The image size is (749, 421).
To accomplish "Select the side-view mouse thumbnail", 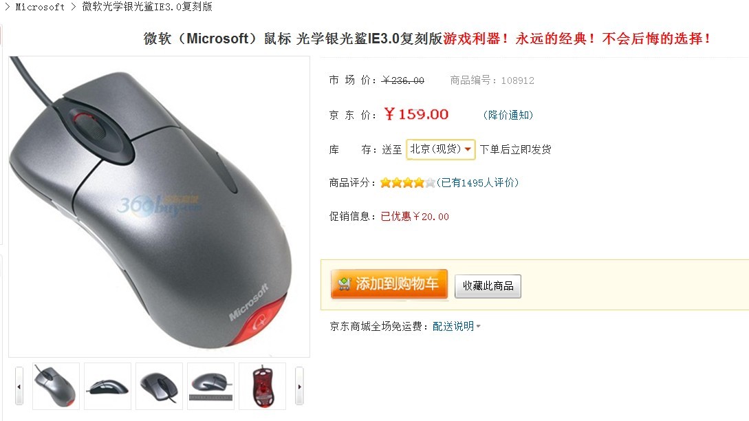I will (x=107, y=386).
